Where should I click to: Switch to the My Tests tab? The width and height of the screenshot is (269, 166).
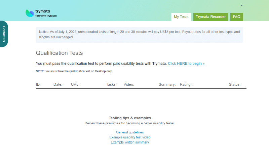(181, 17)
